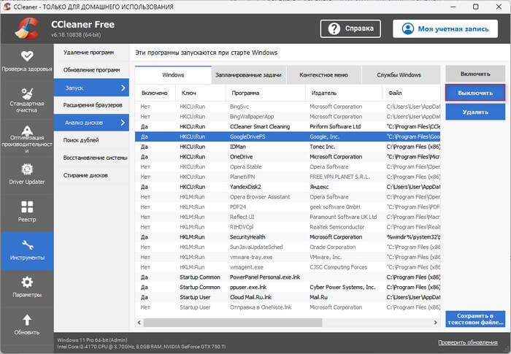Open the Parameters settings gear icon
Viewport: 511px width, 354px height.
26,282
